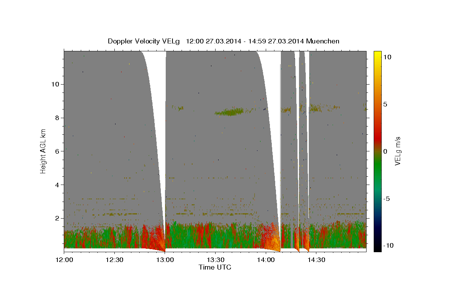This screenshot has width=453, height=302.
Task: Click the colorbar value -5 label
Action: point(386,199)
